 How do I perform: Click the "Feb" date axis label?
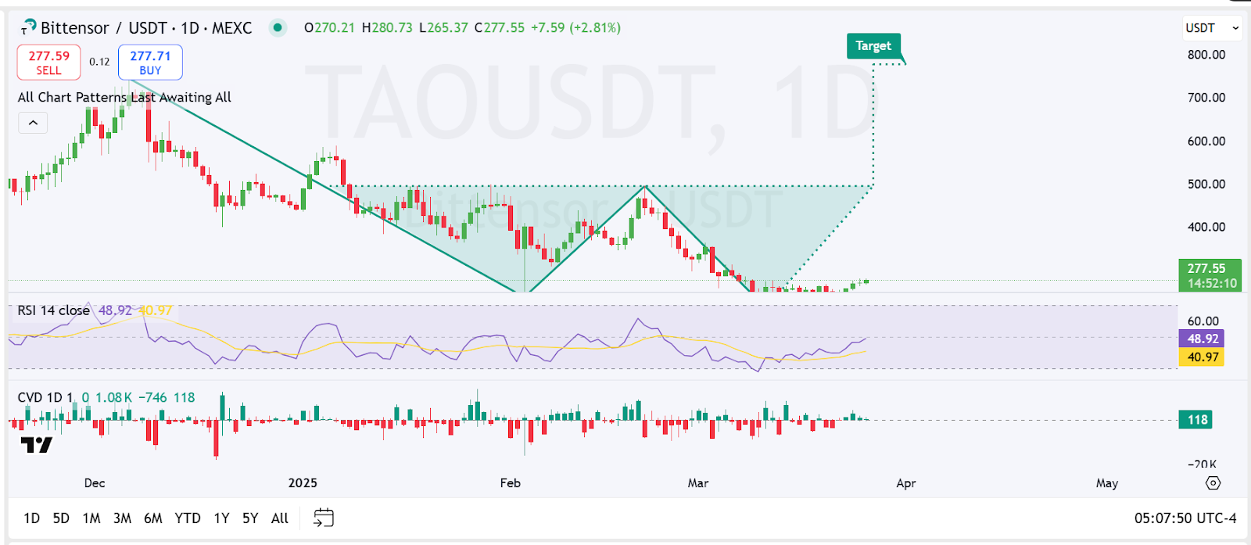511,483
